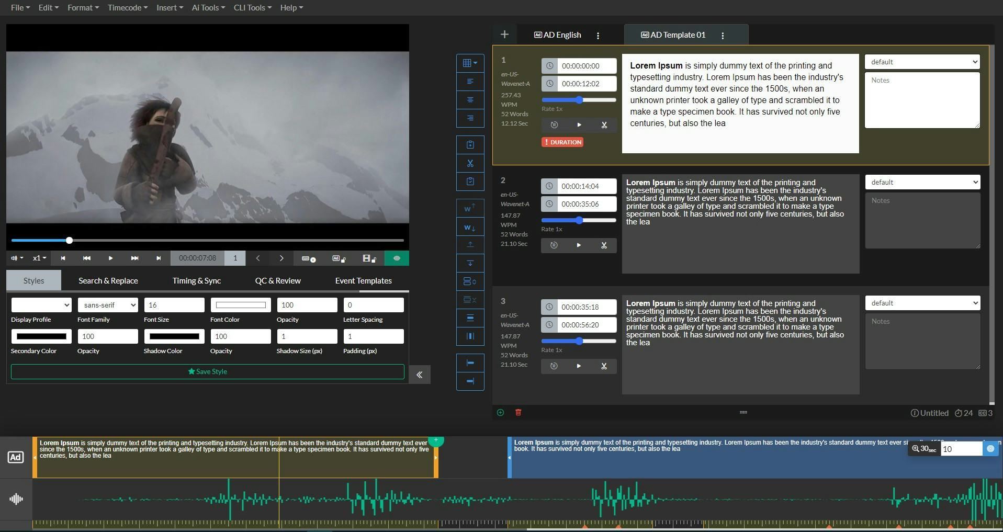Click the regenerate icon in event 2
1003x532 pixels.
coord(554,245)
